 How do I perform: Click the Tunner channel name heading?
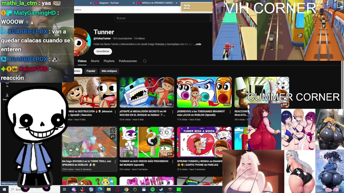(x=104, y=32)
